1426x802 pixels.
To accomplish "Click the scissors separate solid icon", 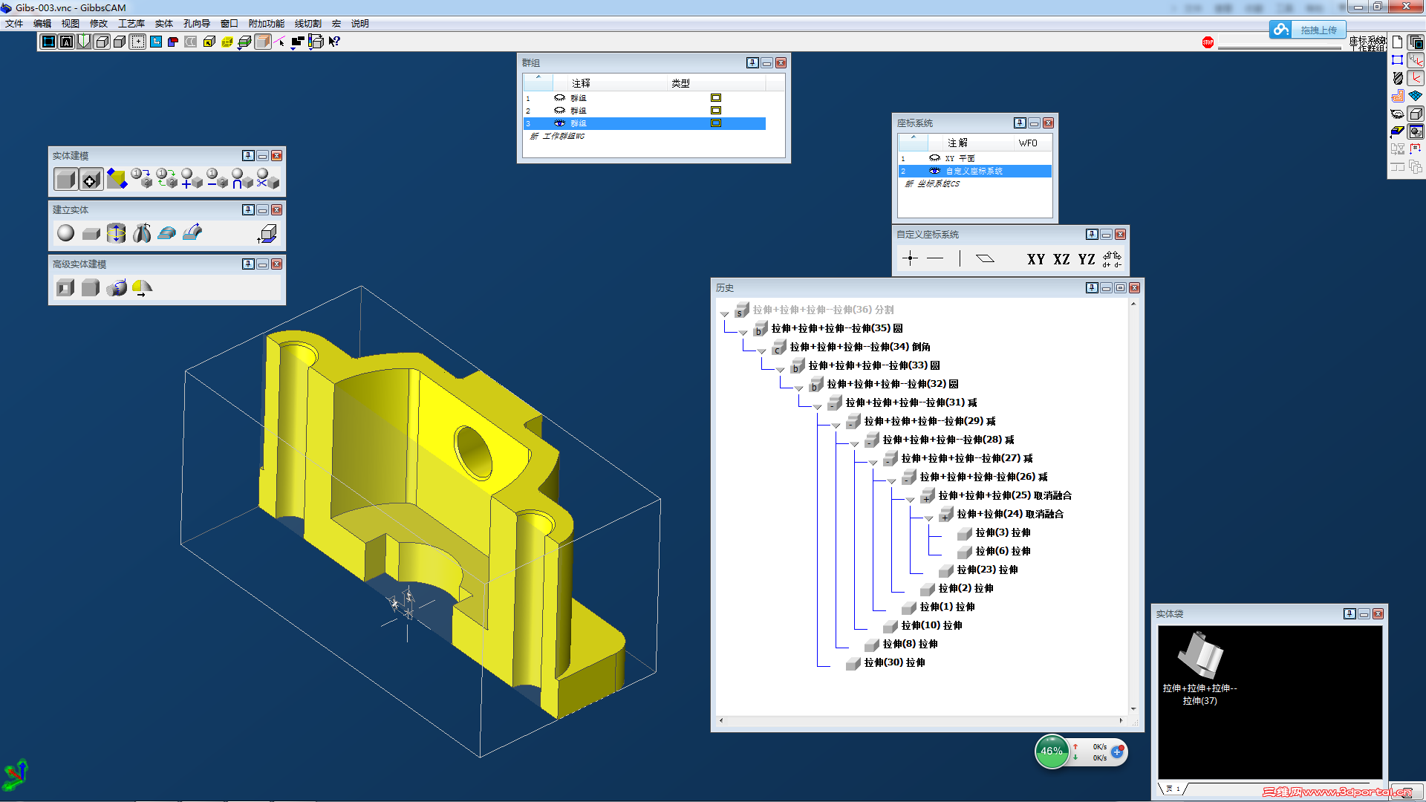I will click(267, 179).
